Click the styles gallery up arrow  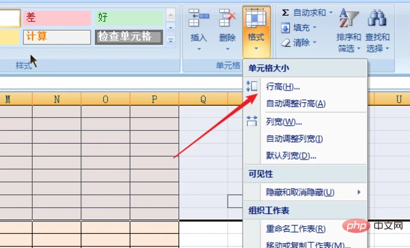pyautogui.click(x=170, y=15)
